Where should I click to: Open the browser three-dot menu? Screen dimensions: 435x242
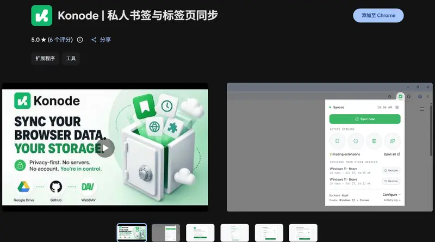[x=428, y=97]
